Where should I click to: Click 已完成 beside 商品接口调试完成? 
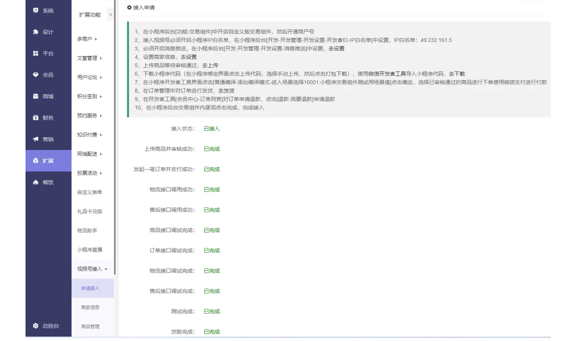[212, 230]
